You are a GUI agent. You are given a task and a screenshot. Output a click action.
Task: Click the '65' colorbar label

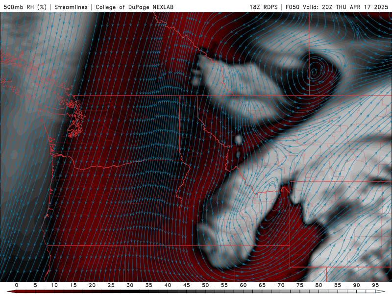262,285
